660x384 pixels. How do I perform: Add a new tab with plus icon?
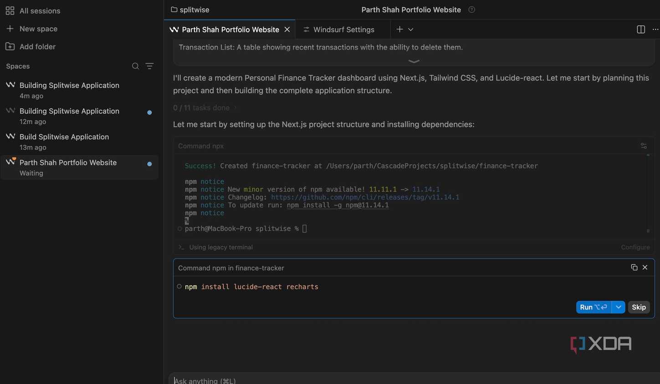(399, 29)
